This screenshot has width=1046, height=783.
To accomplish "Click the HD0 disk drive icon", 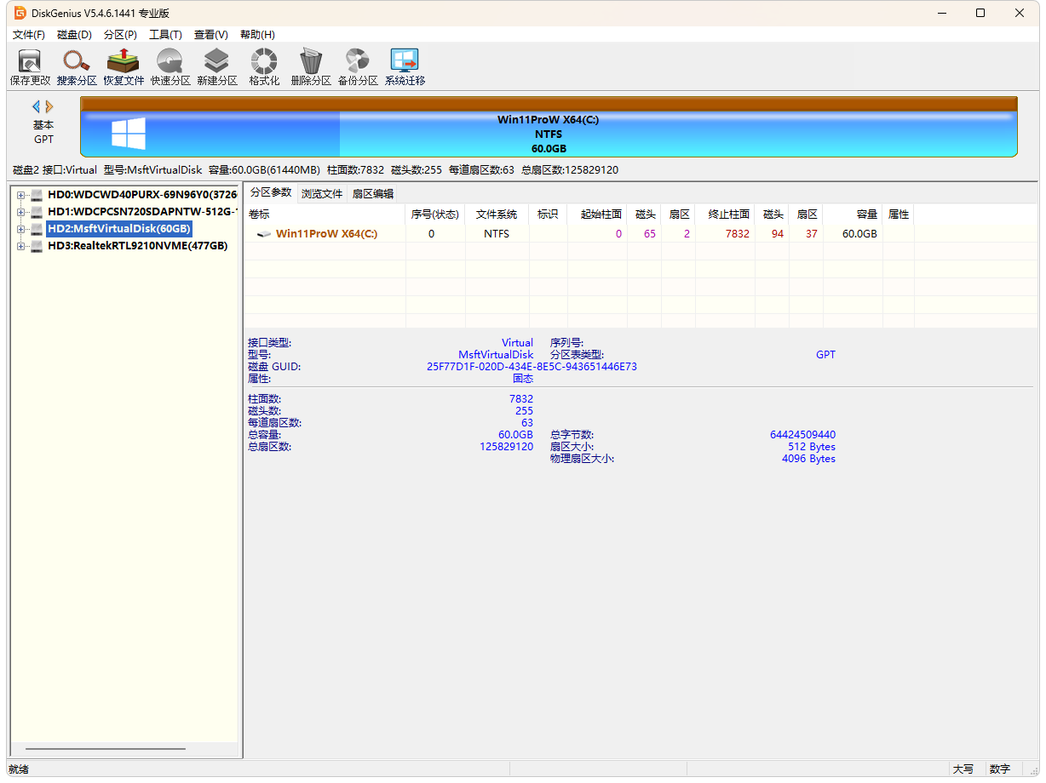I will tap(37, 195).
